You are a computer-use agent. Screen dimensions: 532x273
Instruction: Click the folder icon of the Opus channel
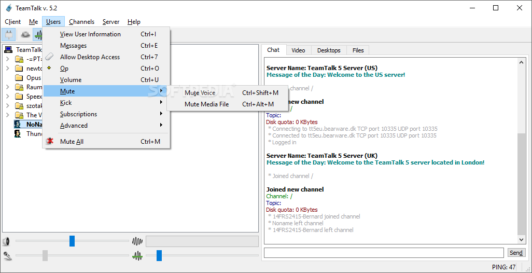(19, 78)
